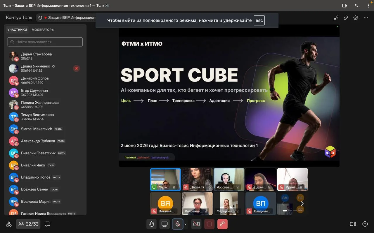Select the Владими... ВП avatar video tile
This screenshot has height=233, width=374.
click(261, 203)
